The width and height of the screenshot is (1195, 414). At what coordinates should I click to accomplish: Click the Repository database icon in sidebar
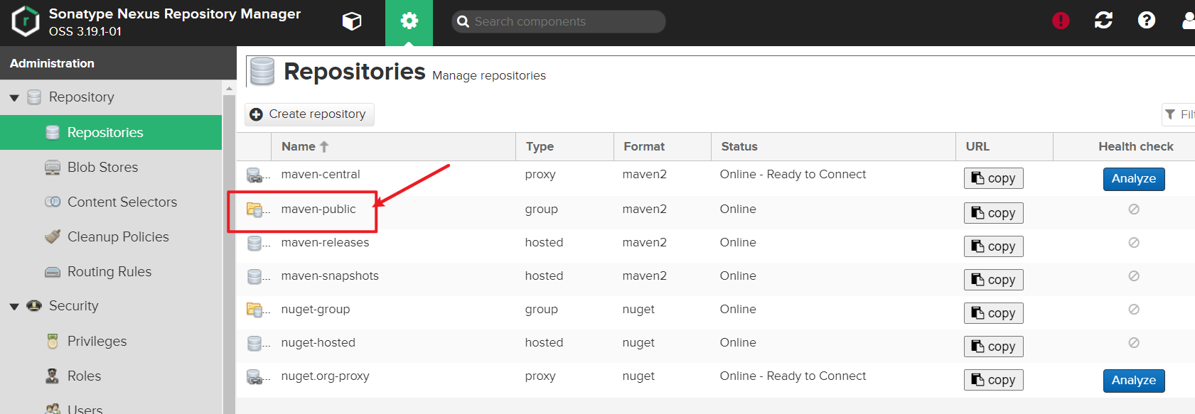pos(34,97)
